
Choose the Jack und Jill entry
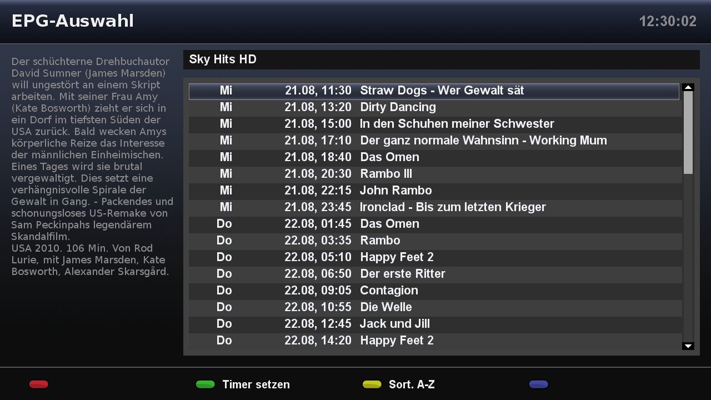394,324
